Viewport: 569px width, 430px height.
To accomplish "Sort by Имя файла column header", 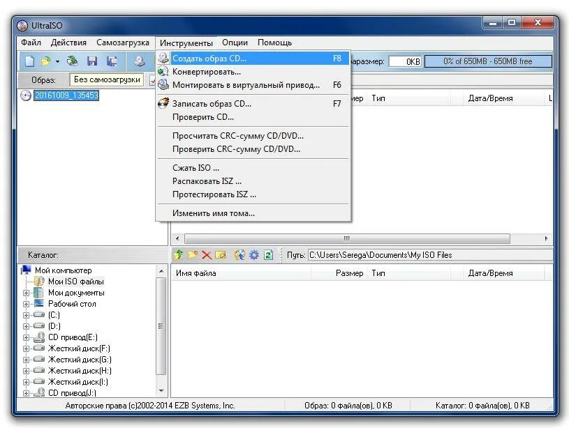I will coord(241,273).
